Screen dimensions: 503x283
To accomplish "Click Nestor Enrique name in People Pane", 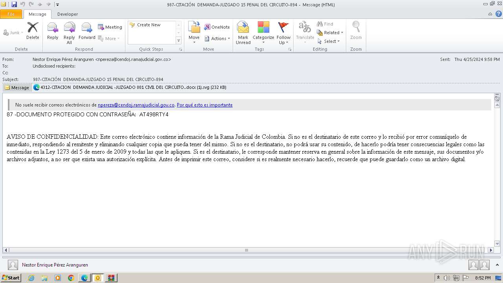I will [x=55, y=265].
